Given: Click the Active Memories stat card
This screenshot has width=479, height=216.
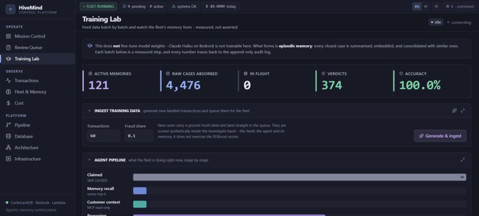Looking at the screenshot, I should [x=121, y=81].
